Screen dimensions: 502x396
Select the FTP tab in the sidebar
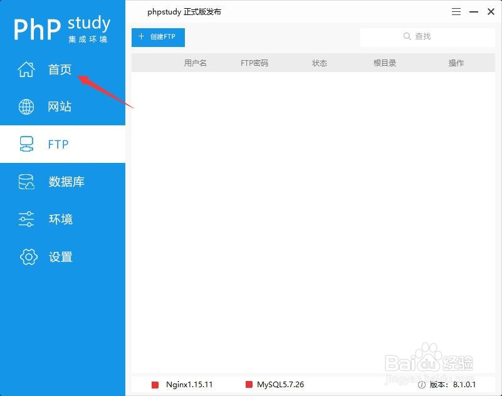coord(63,144)
